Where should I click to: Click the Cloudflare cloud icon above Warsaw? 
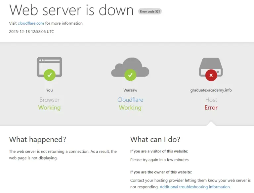point(130,67)
